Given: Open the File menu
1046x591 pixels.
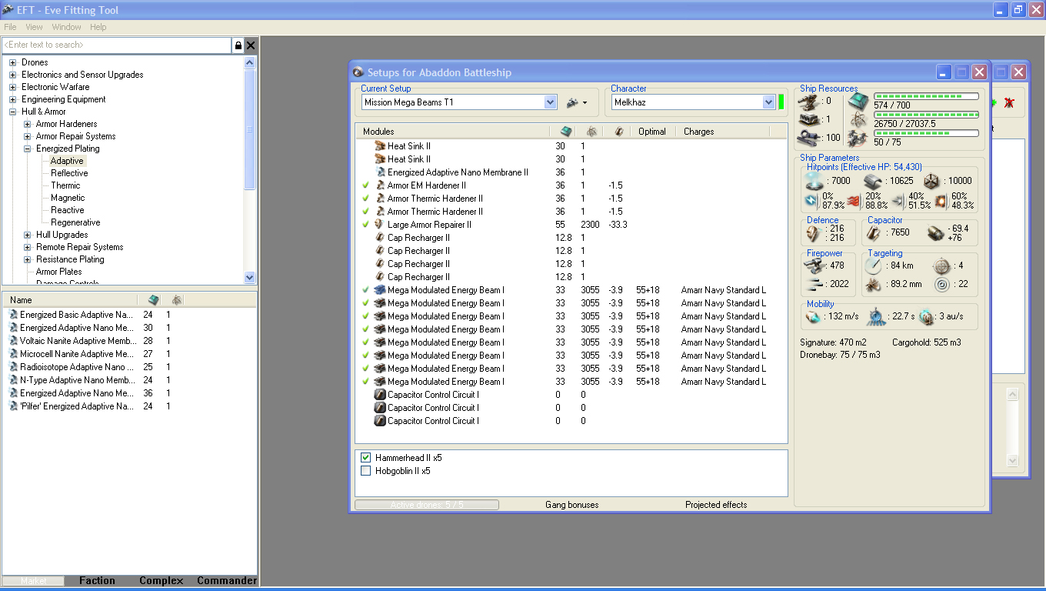Looking at the screenshot, I should point(10,27).
